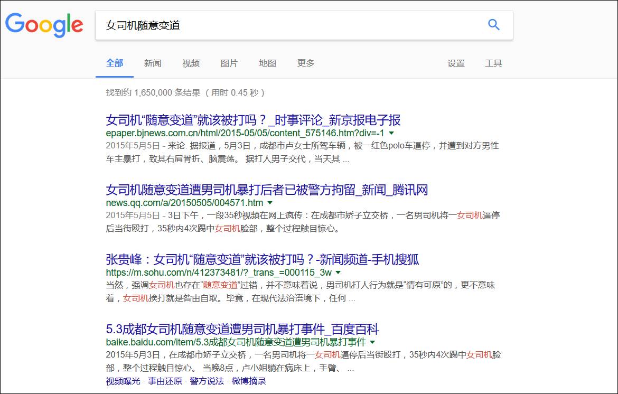Expand the arrow beside news.qq.com URL

(x=270, y=203)
